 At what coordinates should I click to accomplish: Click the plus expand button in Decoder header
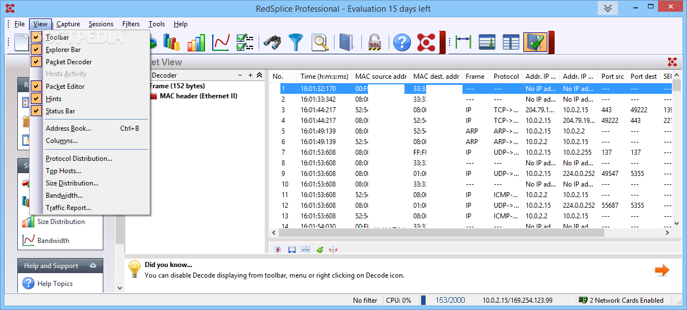pos(250,75)
